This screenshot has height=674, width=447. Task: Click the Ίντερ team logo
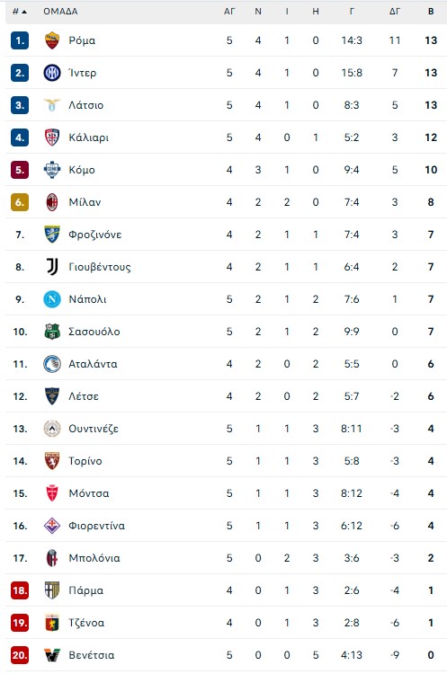(52, 73)
